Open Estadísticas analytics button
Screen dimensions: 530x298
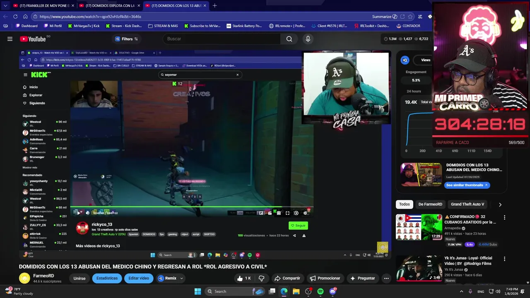click(x=107, y=279)
